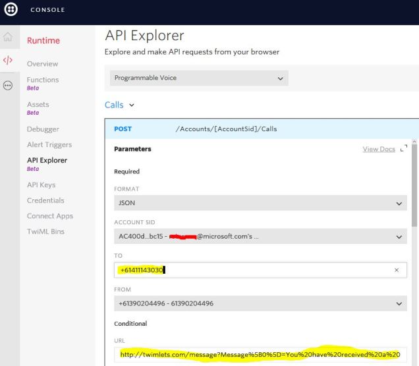419x366 pixels.
Task: Open the more products ellipsis icon
Action: [8, 85]
